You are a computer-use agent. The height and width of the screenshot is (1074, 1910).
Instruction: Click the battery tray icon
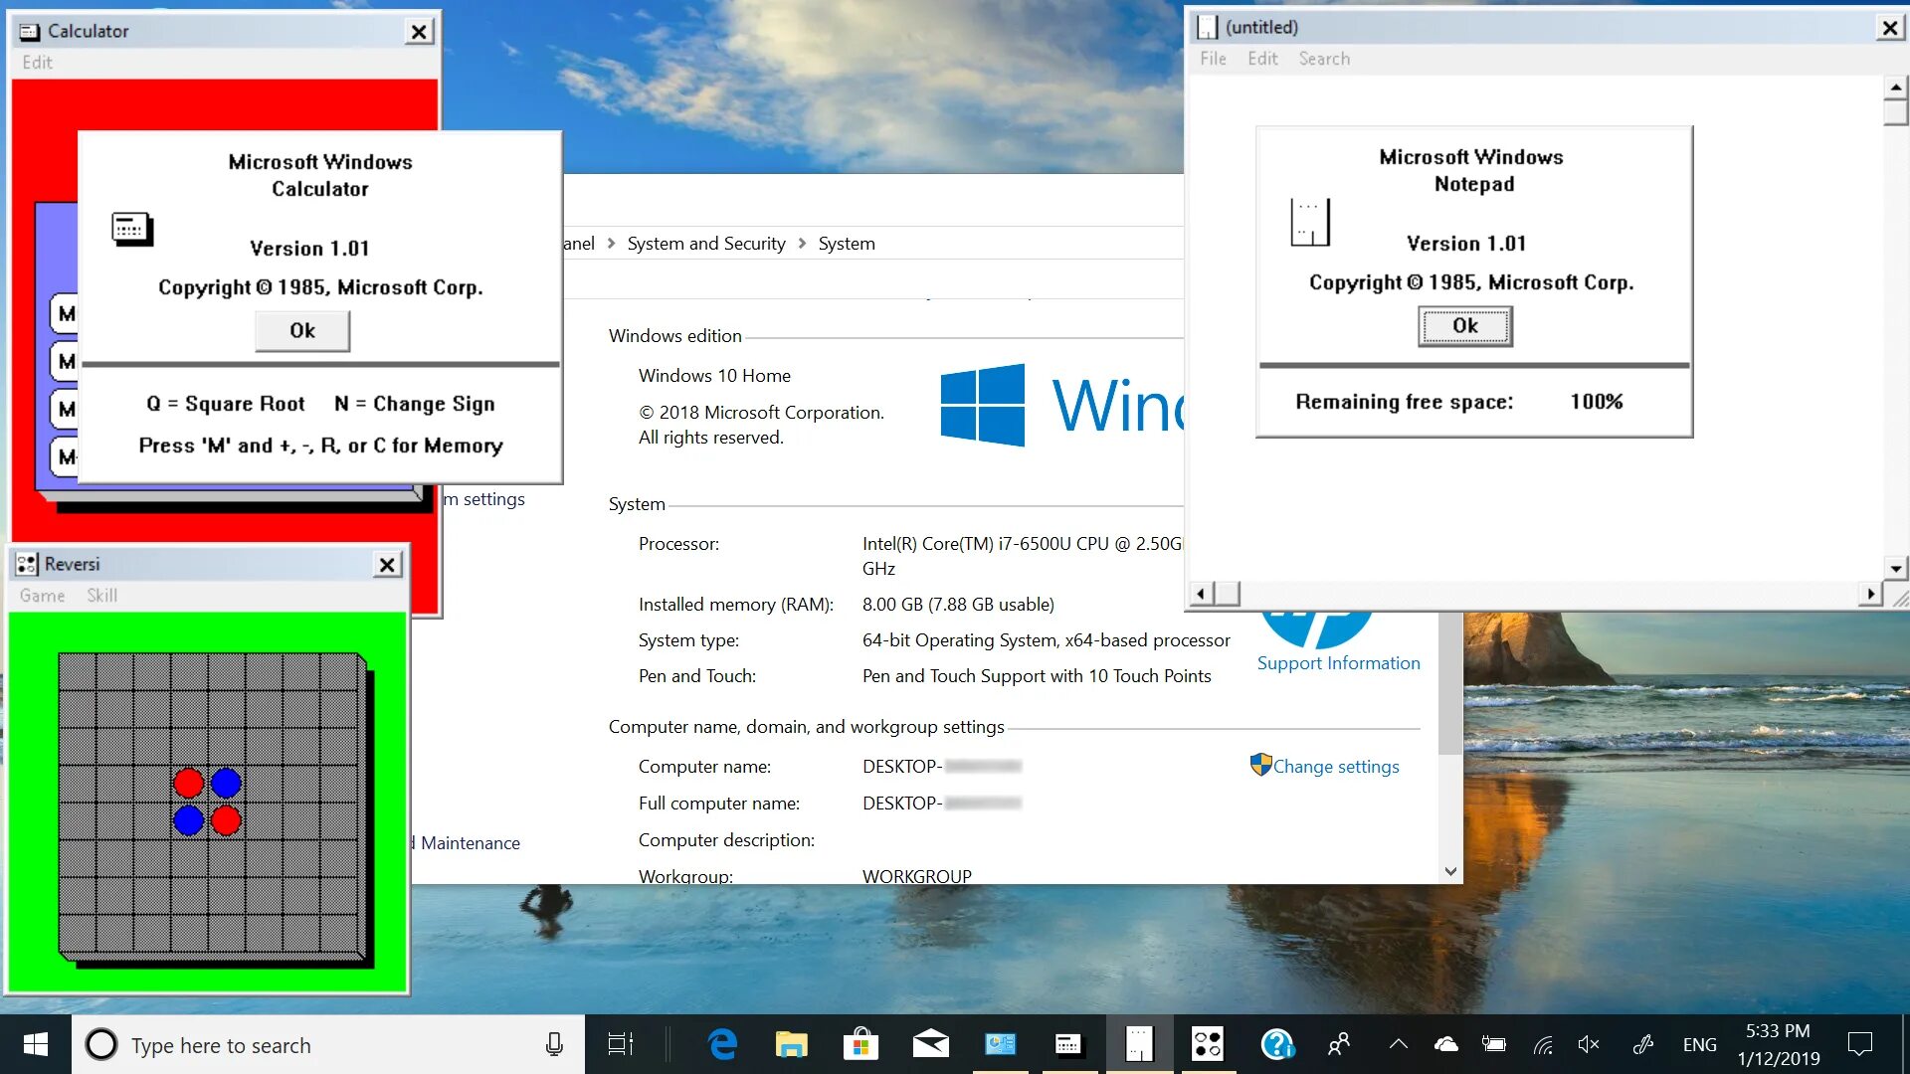tap(1493, 1044)
